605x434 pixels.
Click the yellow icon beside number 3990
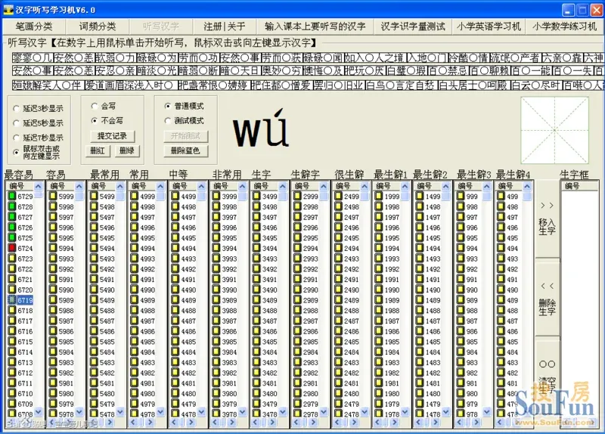coord(215,290)
